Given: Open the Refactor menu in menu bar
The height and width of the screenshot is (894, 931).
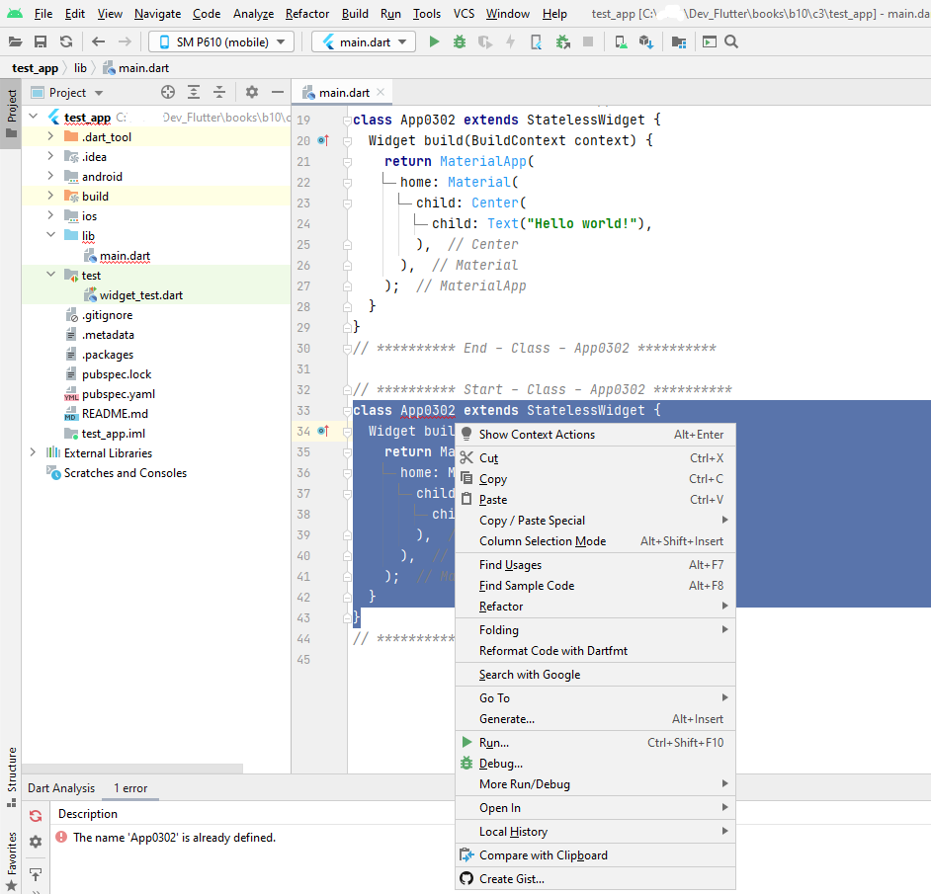Looking at the screenshot, I should coord(307,13).
